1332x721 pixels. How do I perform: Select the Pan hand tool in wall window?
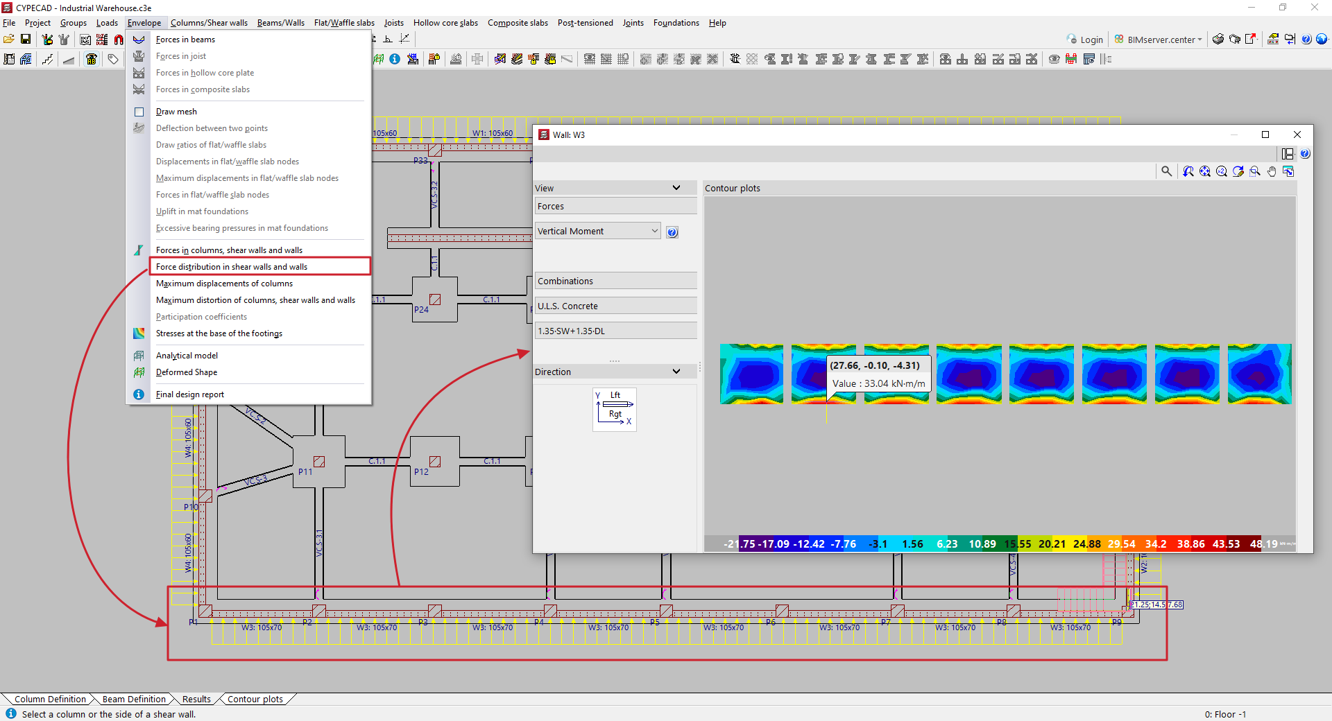coord(1272,171)
